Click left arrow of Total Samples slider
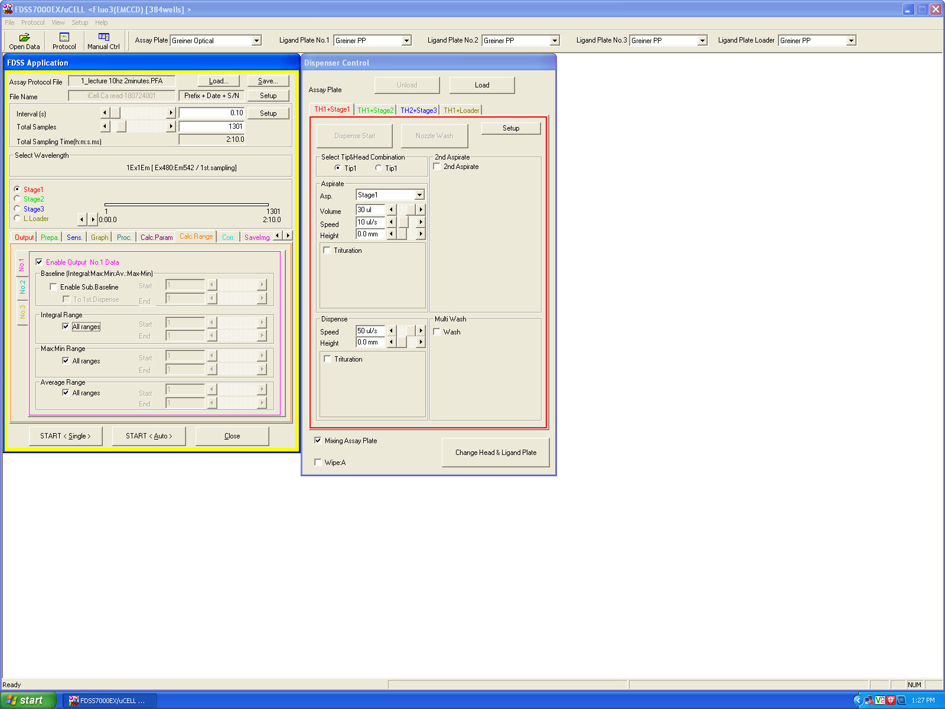945x709 pixels. click(105, 126)
